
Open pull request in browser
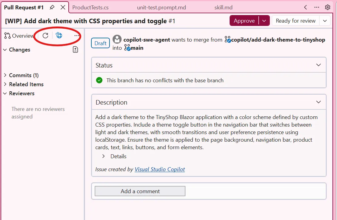tap(59, 35)
